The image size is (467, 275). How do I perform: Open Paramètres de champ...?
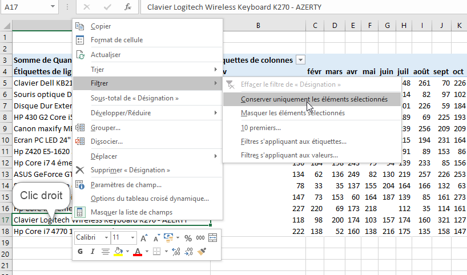(147, 185)
